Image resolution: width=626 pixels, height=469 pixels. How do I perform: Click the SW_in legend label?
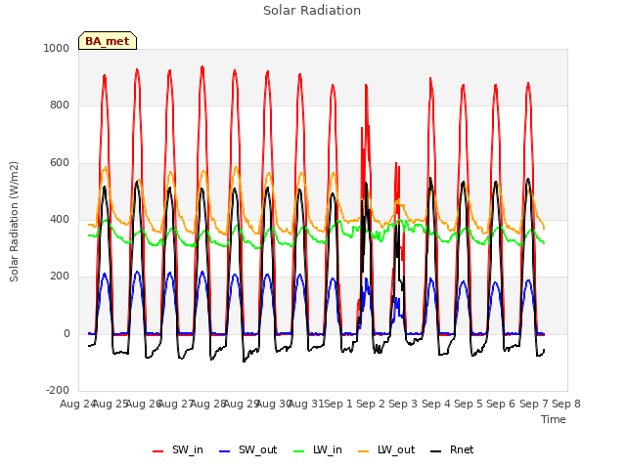(188, 449)
